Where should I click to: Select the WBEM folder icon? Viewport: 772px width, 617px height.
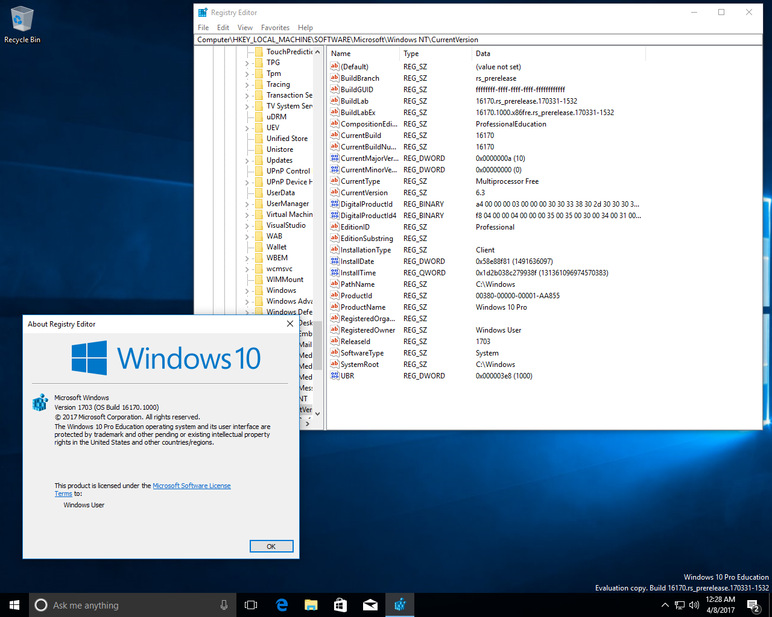259,258
